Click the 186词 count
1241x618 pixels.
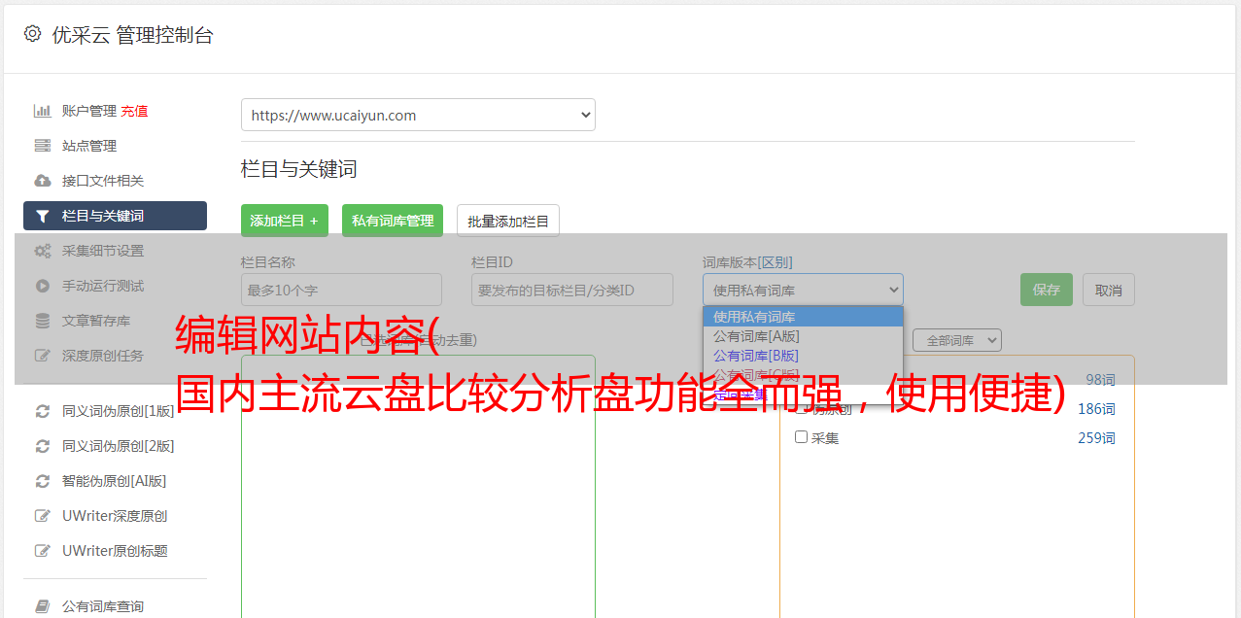click(1096, 409)
